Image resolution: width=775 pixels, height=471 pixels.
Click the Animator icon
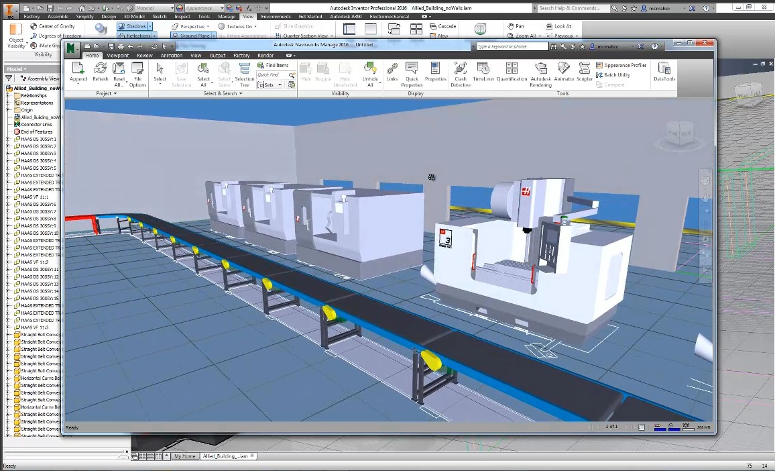point(564,71)
